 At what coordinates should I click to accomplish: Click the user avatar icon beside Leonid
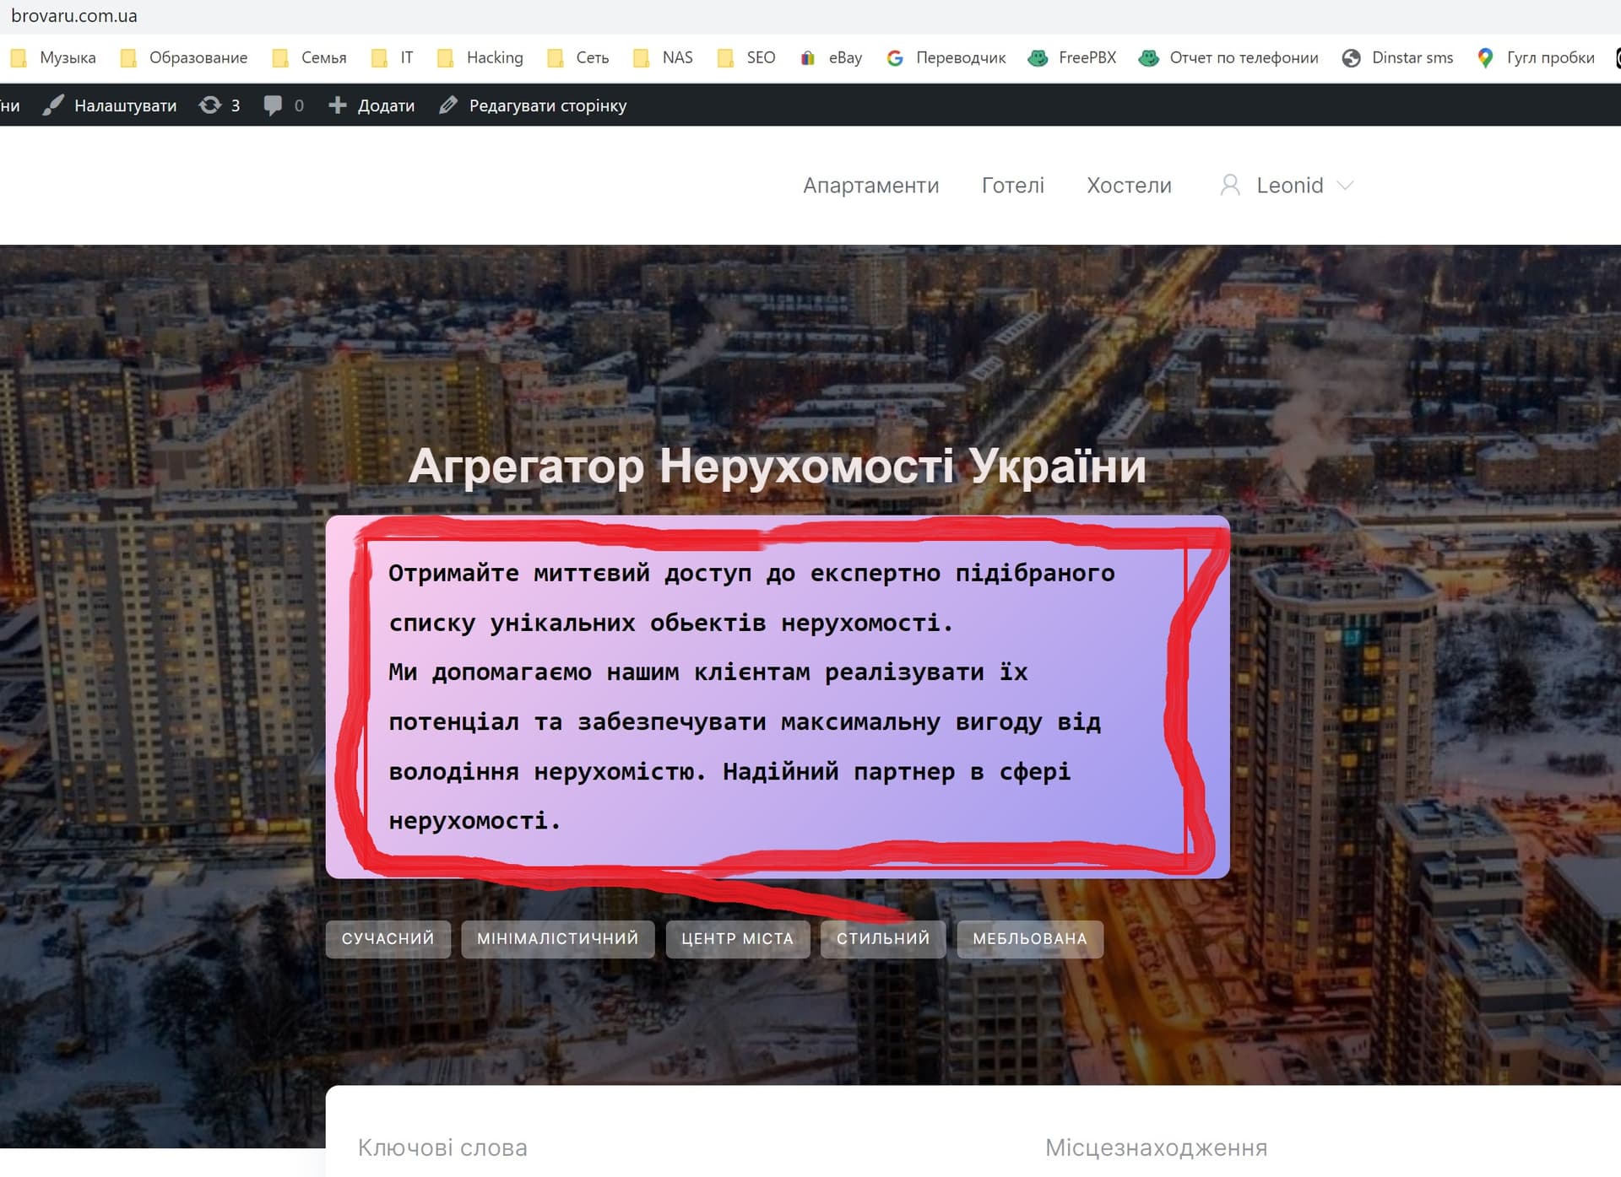1230,186
